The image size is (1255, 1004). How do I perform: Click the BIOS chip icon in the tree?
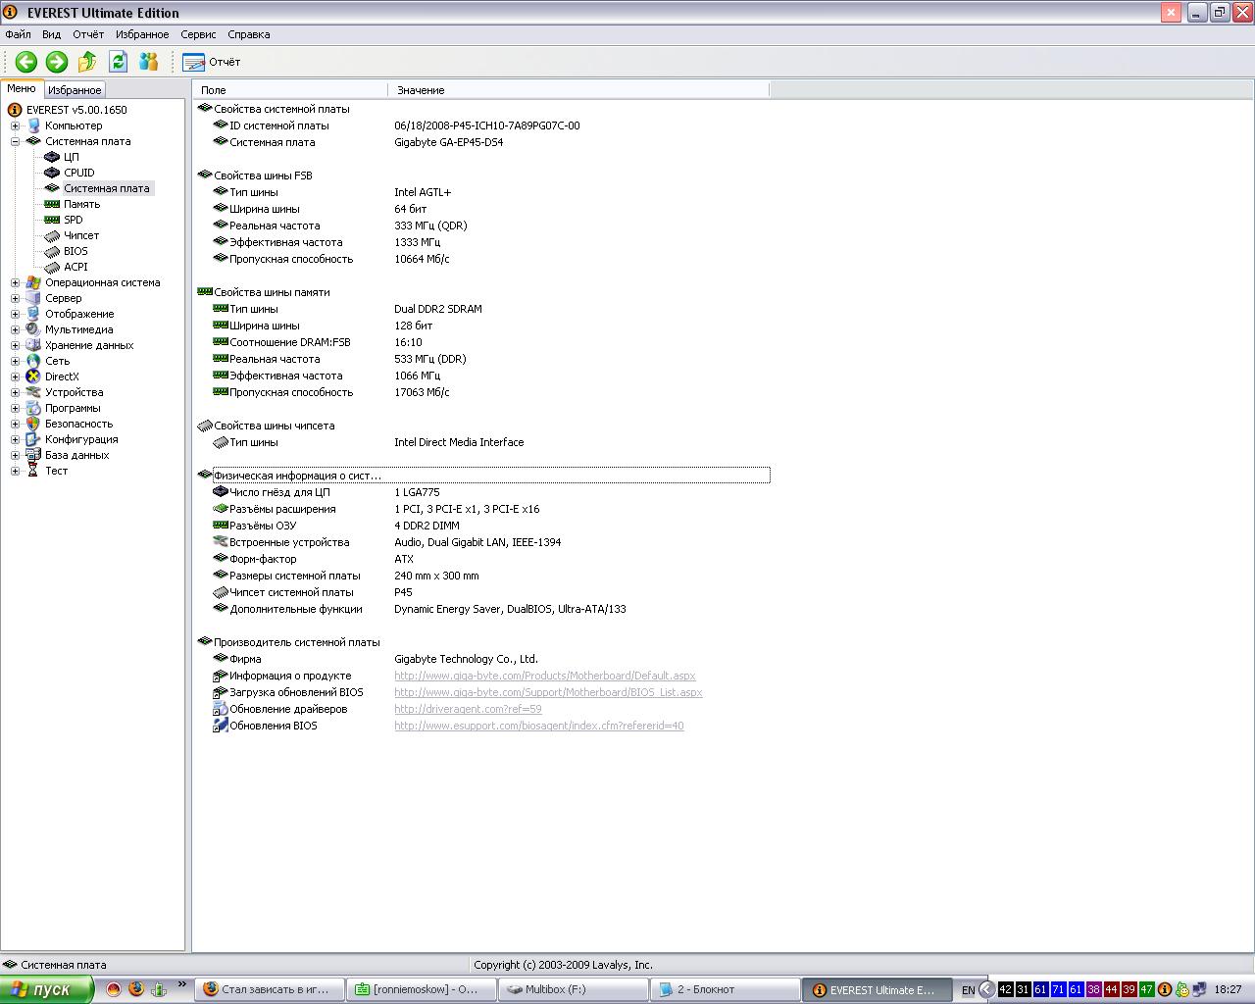point(52,251)
